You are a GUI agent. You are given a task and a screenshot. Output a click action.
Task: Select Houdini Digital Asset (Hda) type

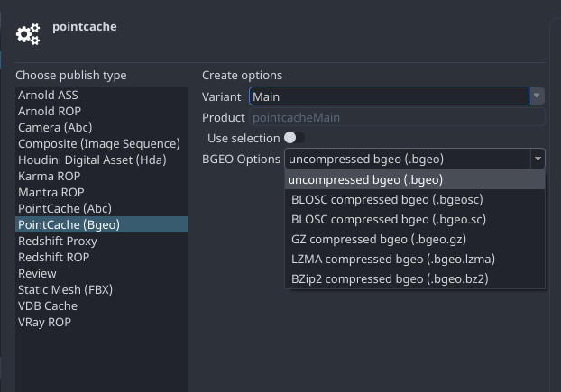tap(101, 160)
